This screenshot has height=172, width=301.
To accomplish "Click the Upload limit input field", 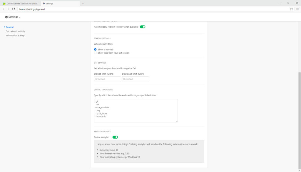I will point(108,79).
